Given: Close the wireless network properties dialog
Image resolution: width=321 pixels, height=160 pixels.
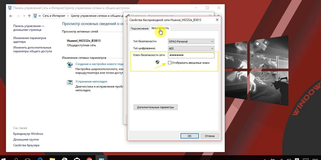Looking at the screenshot, I should [217, 20].
